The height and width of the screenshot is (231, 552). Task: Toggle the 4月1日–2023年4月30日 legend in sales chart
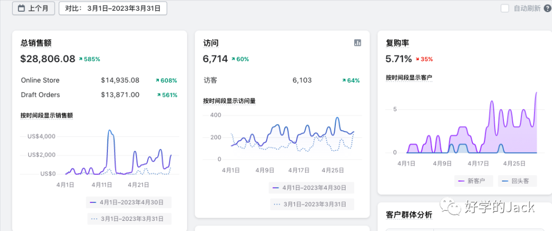(x=128, y=202)
